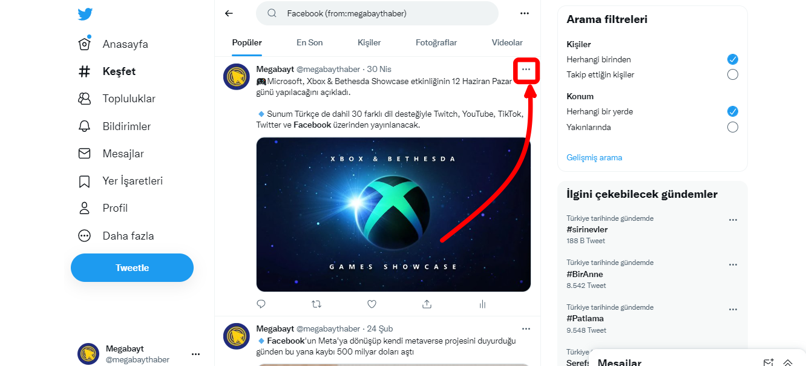This screenshot has width=806, height=366.
Task: View analytics for the Xbox tweet
Action: pyautogui.click(x=482, y=304)
